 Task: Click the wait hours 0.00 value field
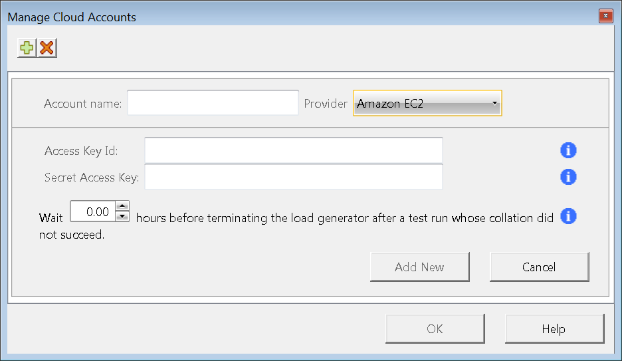pyautogui.click(x=93, y=211)
